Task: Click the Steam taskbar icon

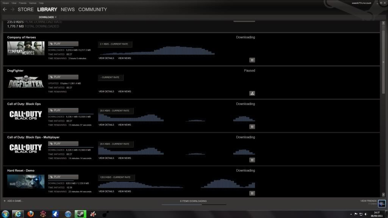Action: pos(80,214)
